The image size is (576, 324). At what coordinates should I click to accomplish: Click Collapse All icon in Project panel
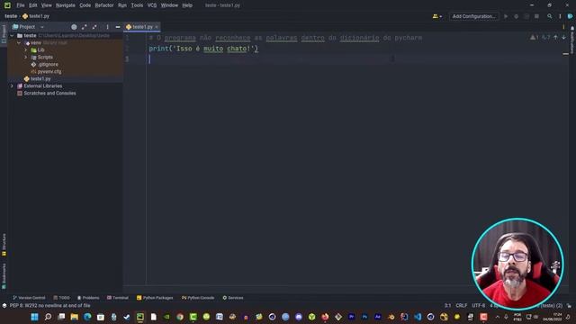[94, 27]
